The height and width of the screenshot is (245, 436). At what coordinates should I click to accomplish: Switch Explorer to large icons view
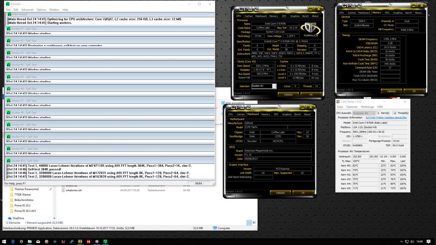[x=254, y=223]
